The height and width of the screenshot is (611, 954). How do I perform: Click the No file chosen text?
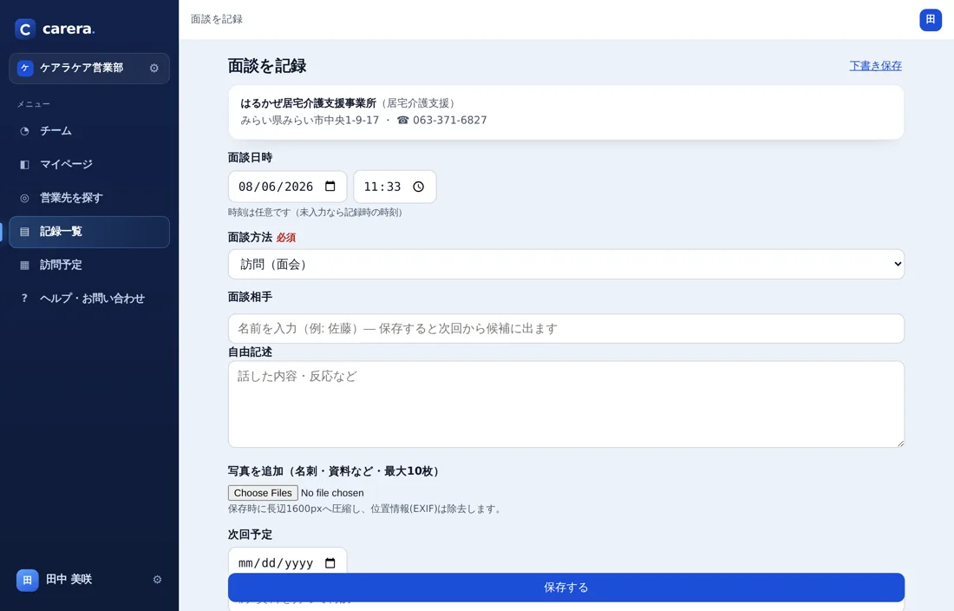tap(332, 493)
